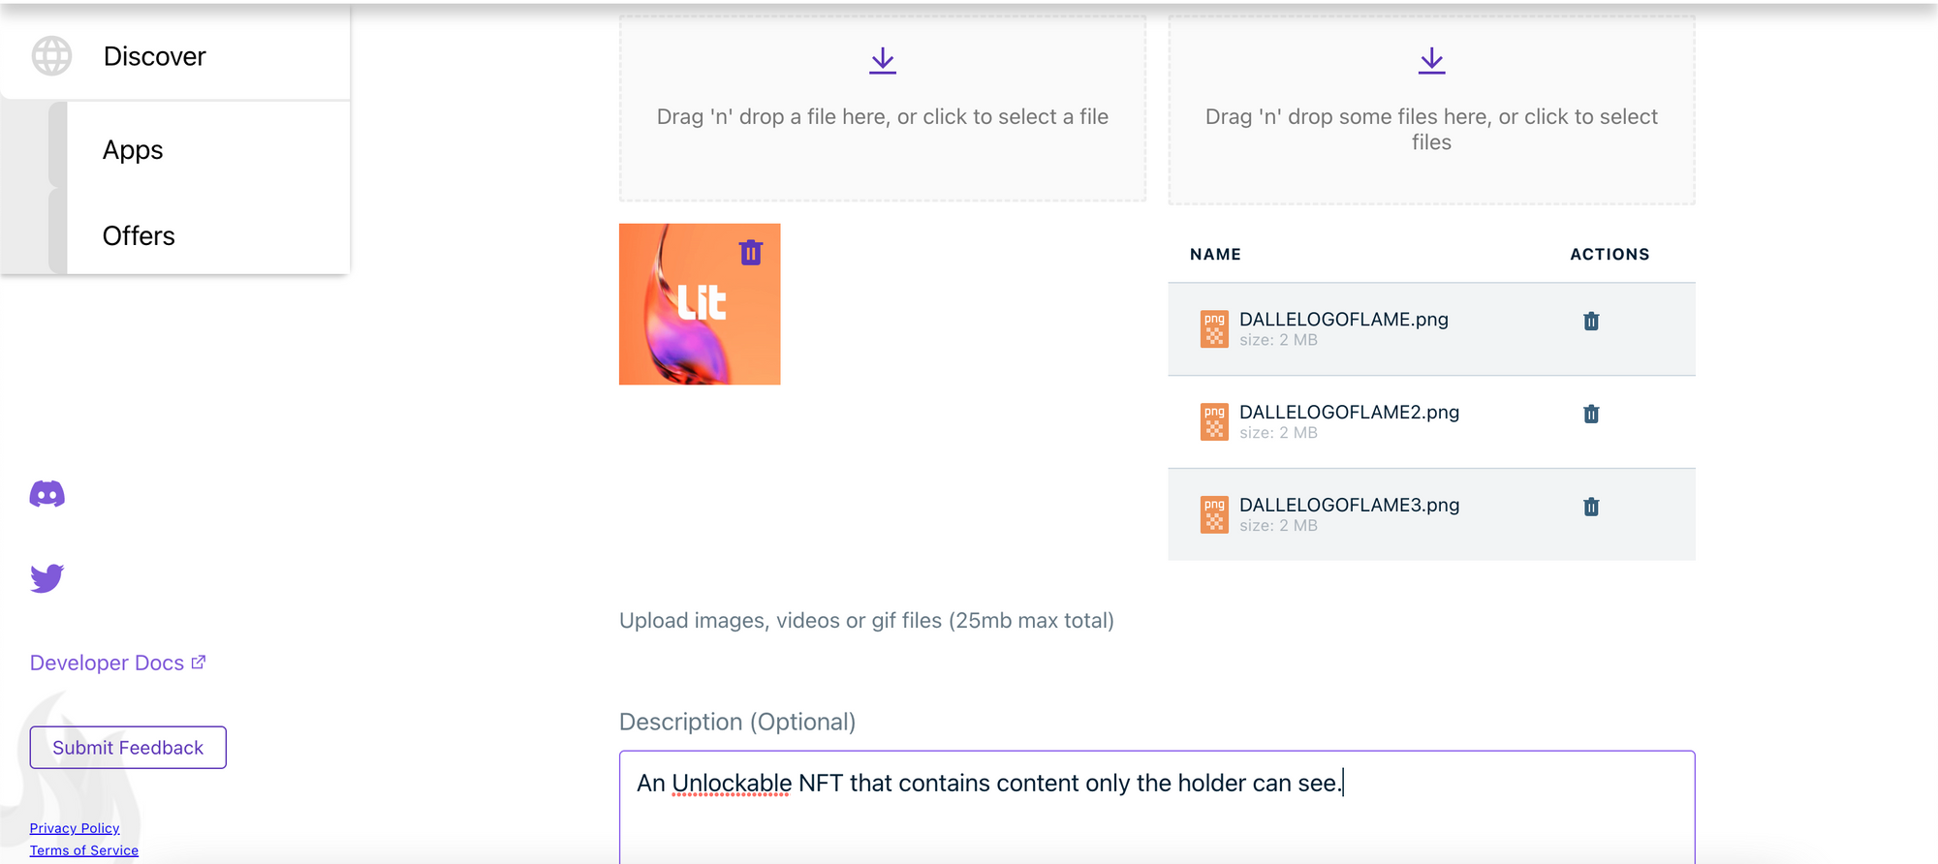
Task: Click the external link icon beside Developer Docs
Action: (199, 662)
